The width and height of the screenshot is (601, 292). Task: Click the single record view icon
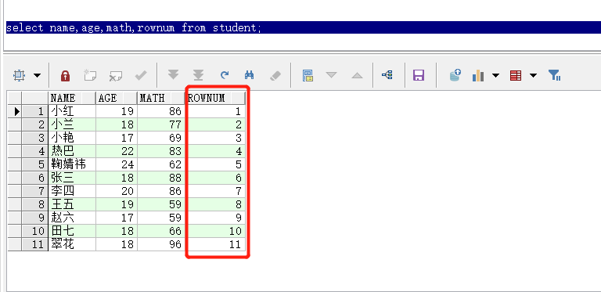[x=308, y=75]
